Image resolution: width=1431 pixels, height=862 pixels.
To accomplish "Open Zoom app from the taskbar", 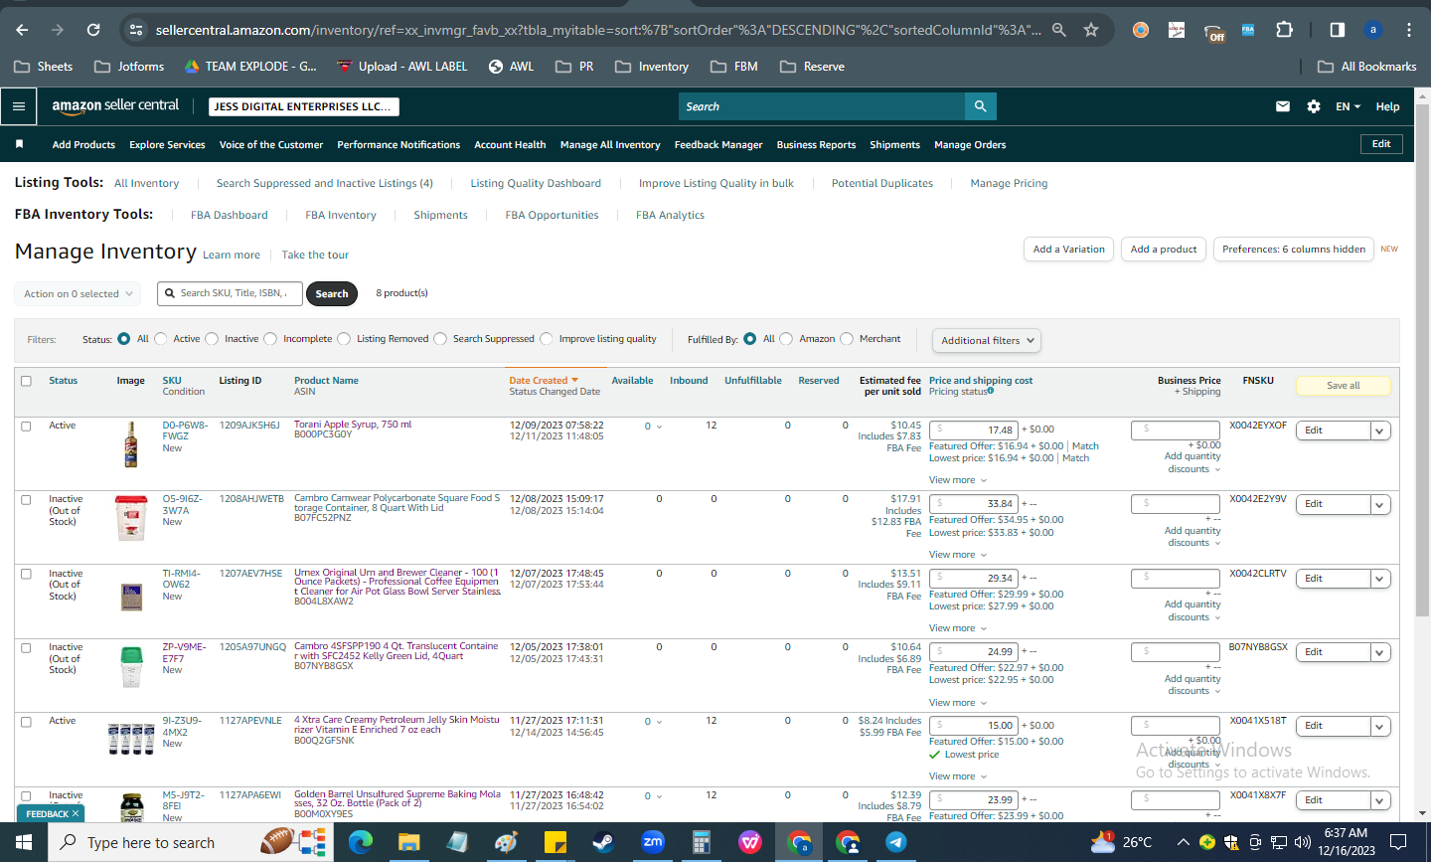I will click(x=652, y=842).
